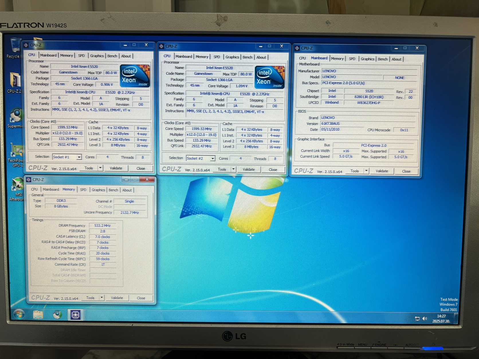Expand the Tools arrow in the Mainboard CPU-Z window
The width and height of the screenshot is (479, 359).
pos(366,171)
